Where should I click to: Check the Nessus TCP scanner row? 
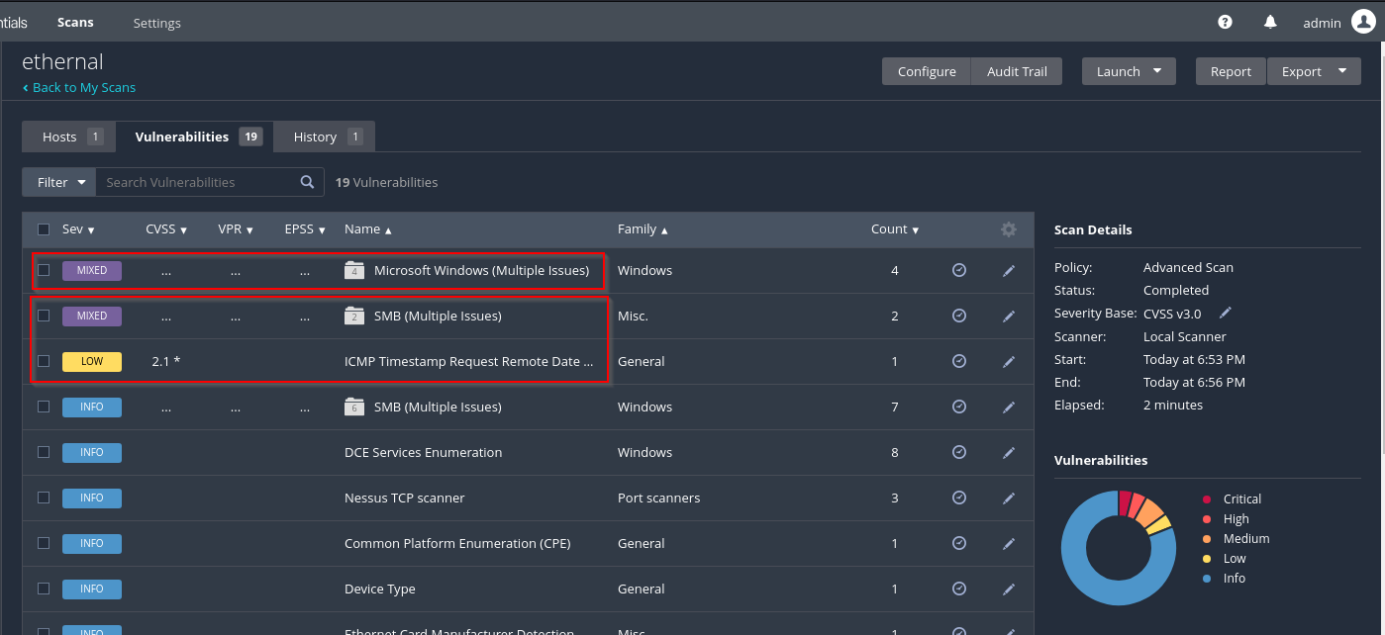[x=44, y=498]
